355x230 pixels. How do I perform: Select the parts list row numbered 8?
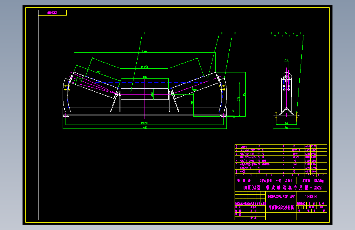(x=281, y=147)
